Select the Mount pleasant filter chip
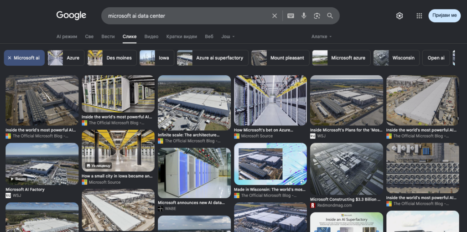Viewport: 467px width, 232px height. [280, 58]
